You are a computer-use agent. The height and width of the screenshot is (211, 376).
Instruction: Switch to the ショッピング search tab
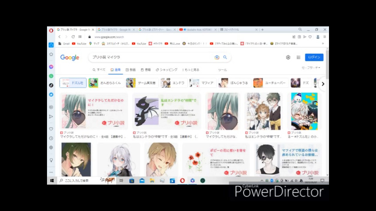167,70
